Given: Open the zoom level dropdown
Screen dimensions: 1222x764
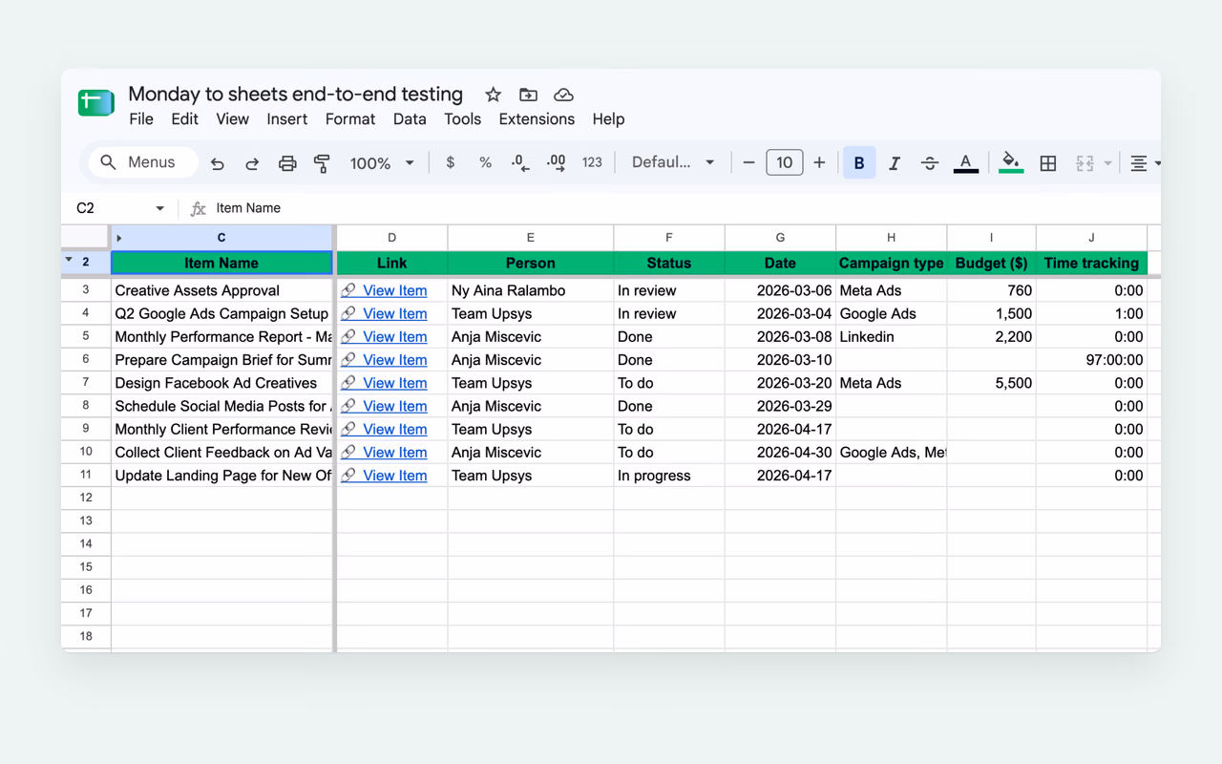Looking at the screenshot, I should (382, 163).
